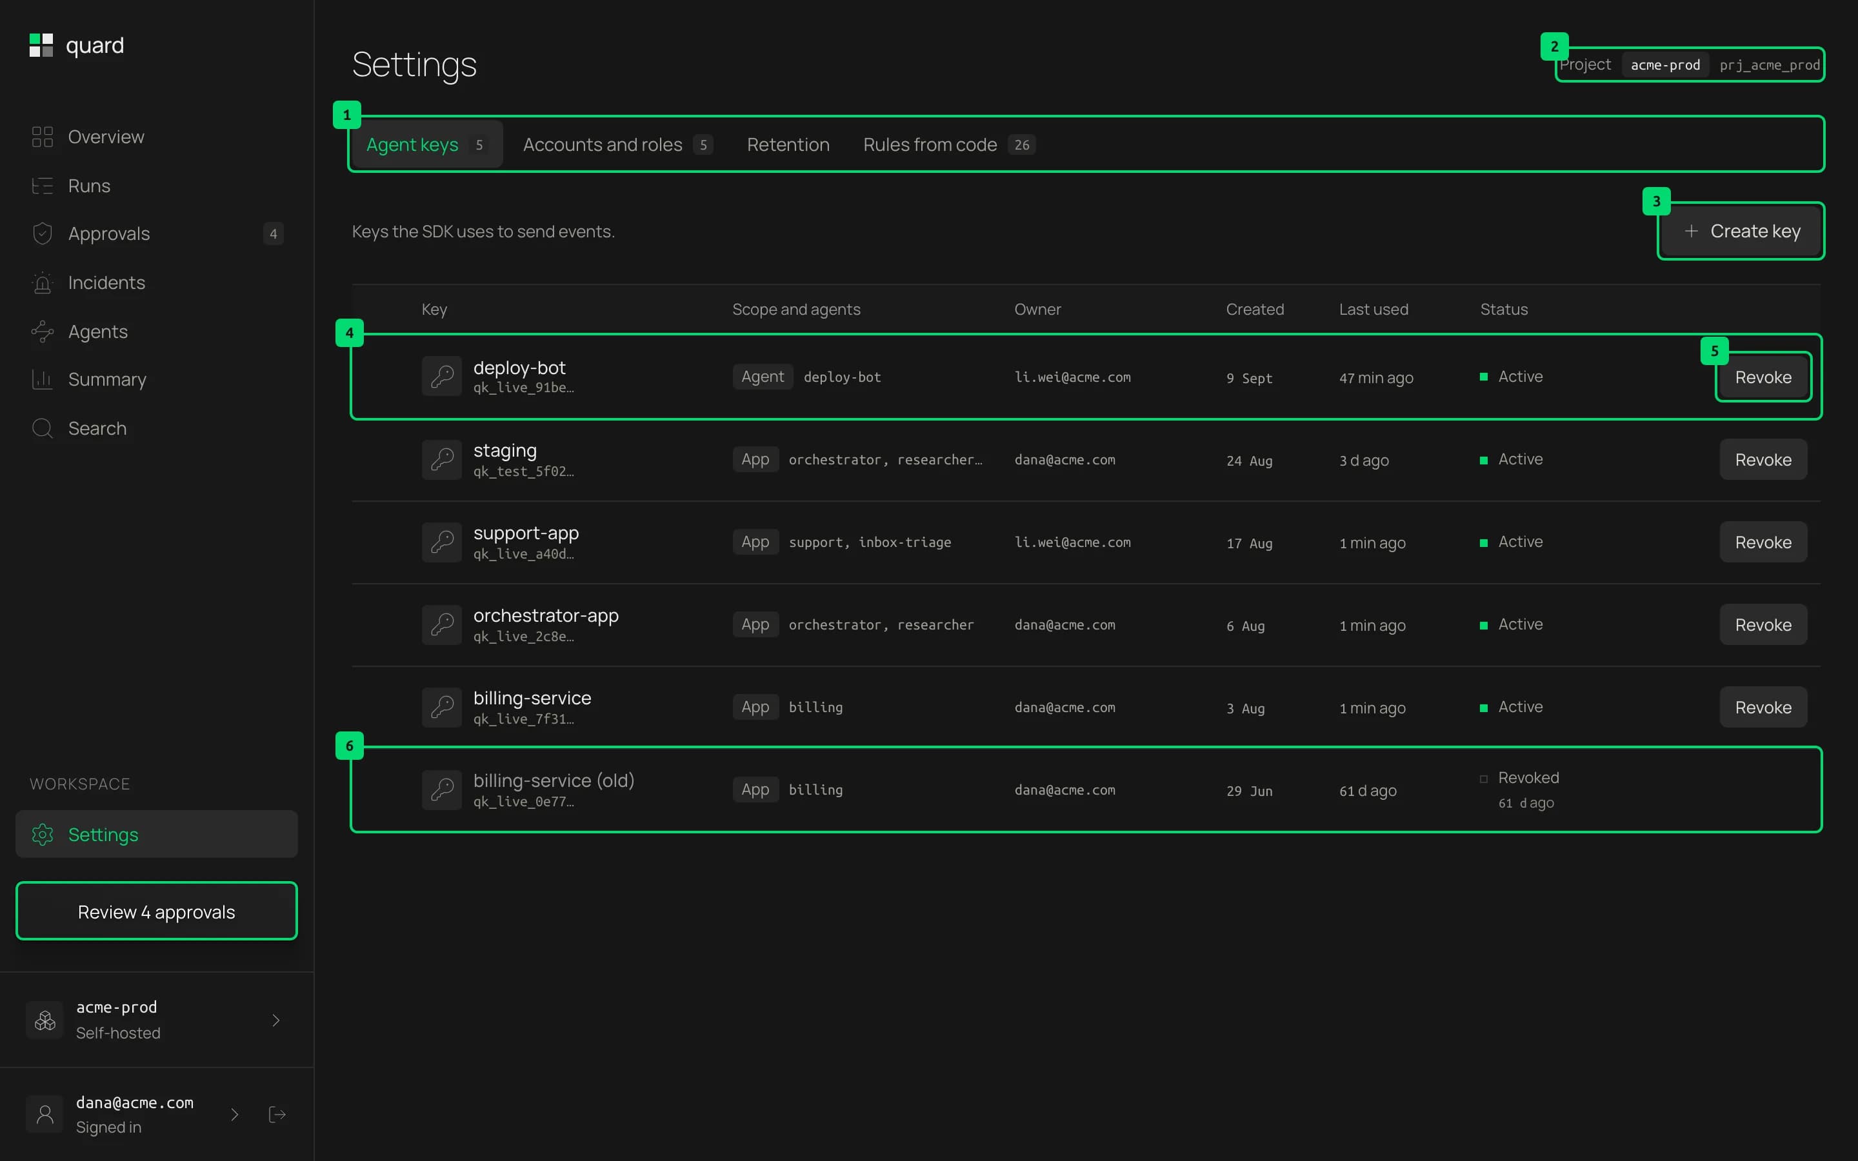Open the Incidents siren icon
The image size is (1858, 1161).
[x=42, y=283]
